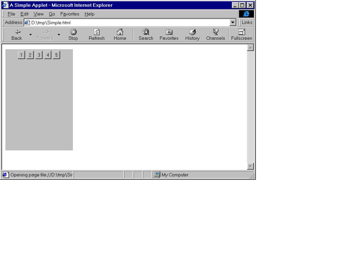
Task: Open the Channels pane
Action: 215,32
